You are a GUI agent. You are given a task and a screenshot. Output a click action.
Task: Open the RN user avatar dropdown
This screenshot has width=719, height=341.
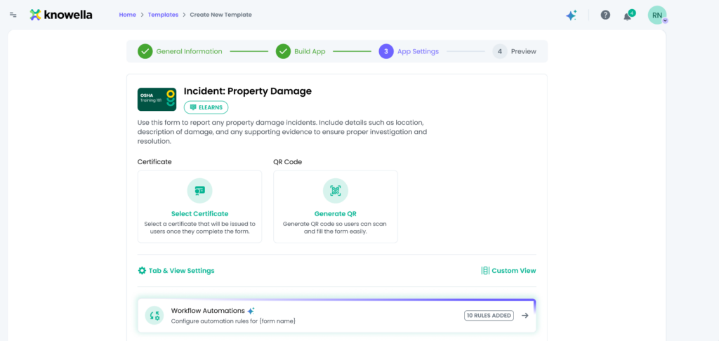(657, 15)
